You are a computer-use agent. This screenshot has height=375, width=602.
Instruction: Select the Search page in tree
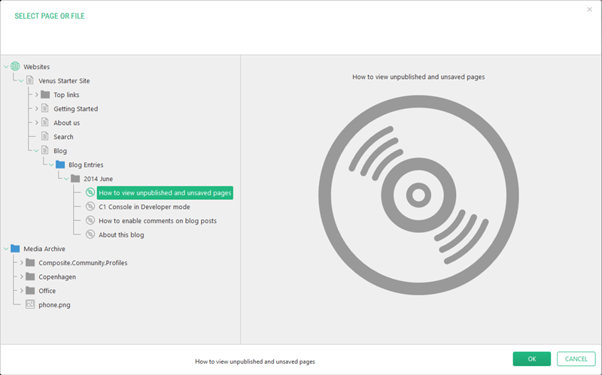tap(63, 137)
